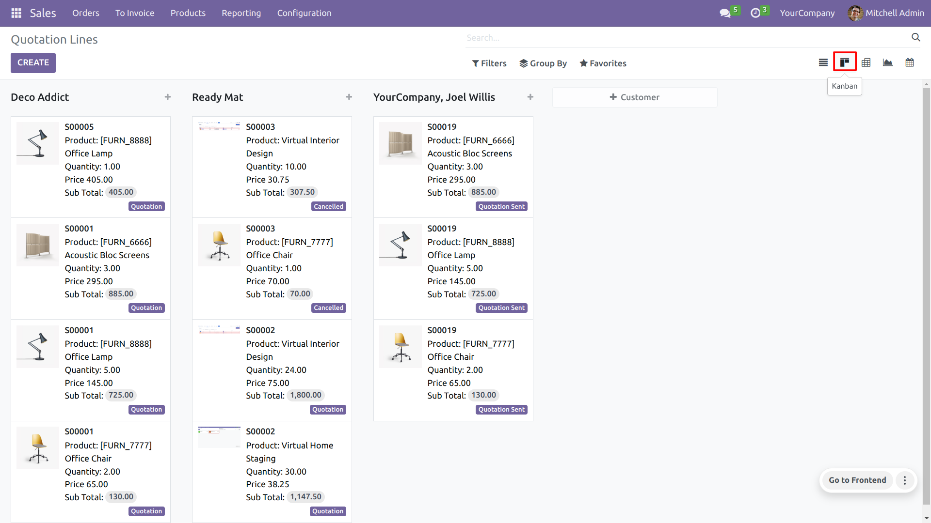Open the conversations message icon
Viewport: 931px width, 523px height.
point(725,13)
